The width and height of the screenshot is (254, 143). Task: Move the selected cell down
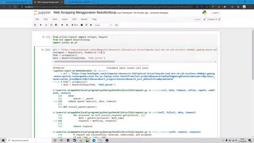tap(67, 25)
